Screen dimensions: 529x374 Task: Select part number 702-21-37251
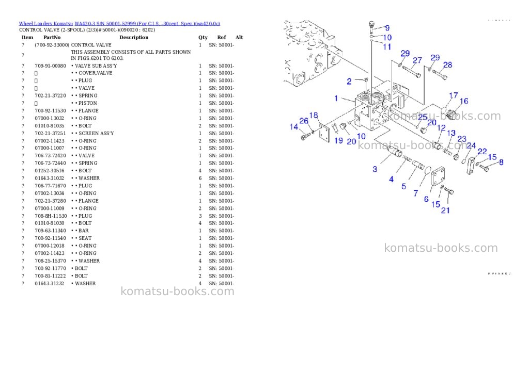(x=50, y=134)
